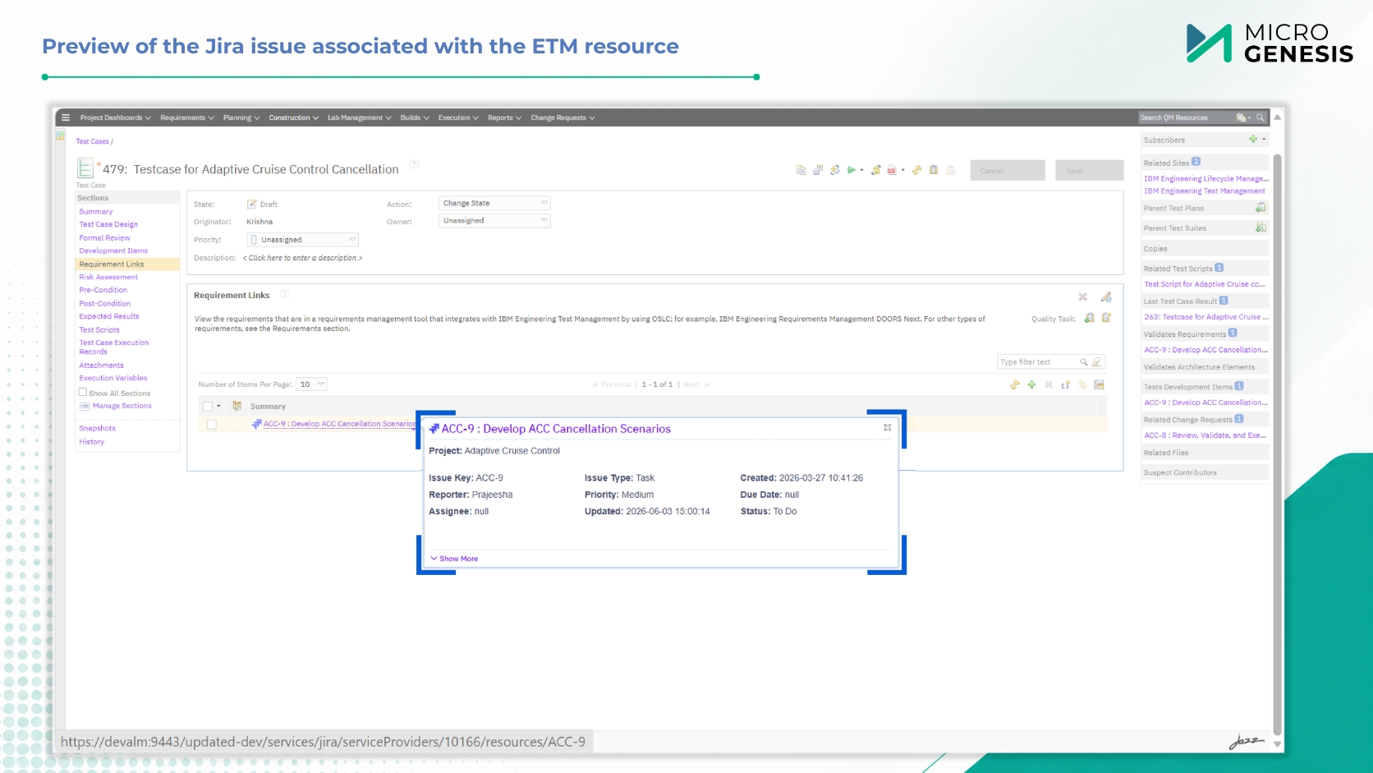Select Risk Assessment section
Viewport: 1373px width, 773px height.
tap(108, 277)
